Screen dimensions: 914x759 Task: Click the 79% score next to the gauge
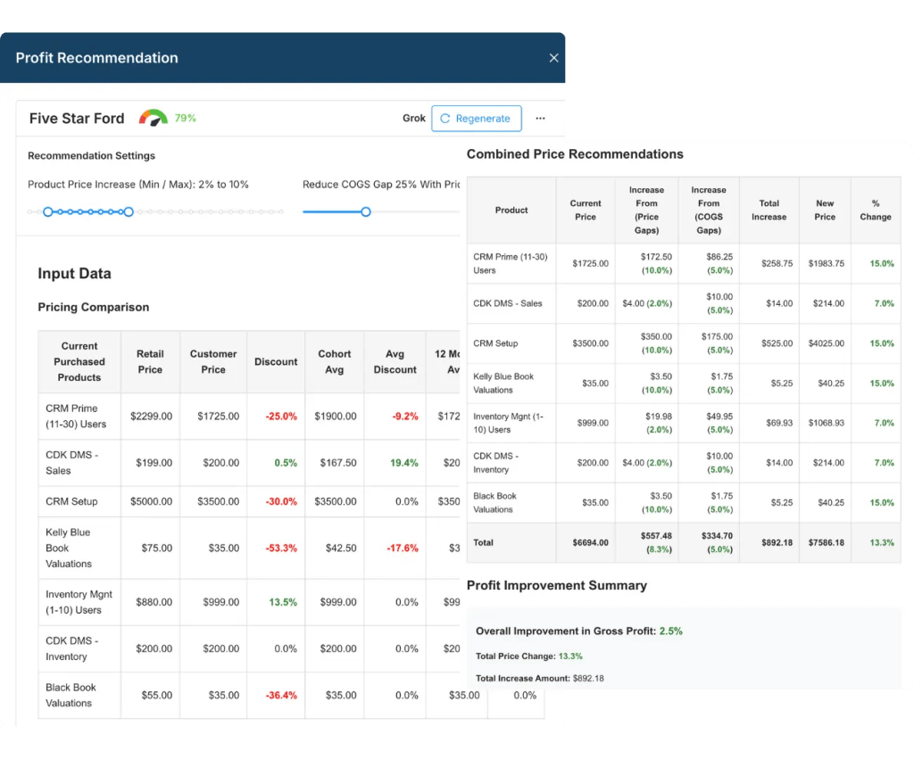[185, 118]
